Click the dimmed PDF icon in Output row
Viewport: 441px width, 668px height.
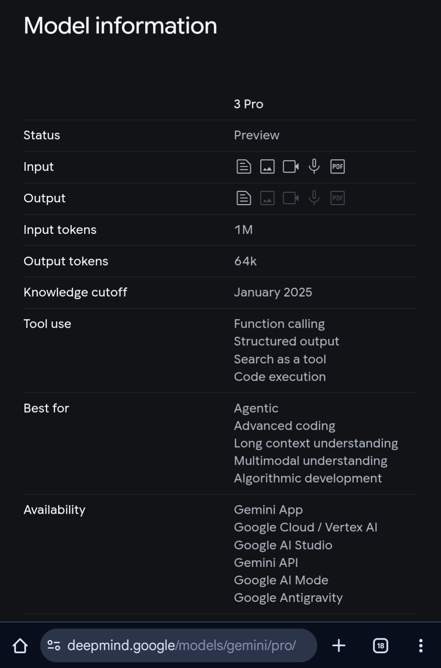337,198
